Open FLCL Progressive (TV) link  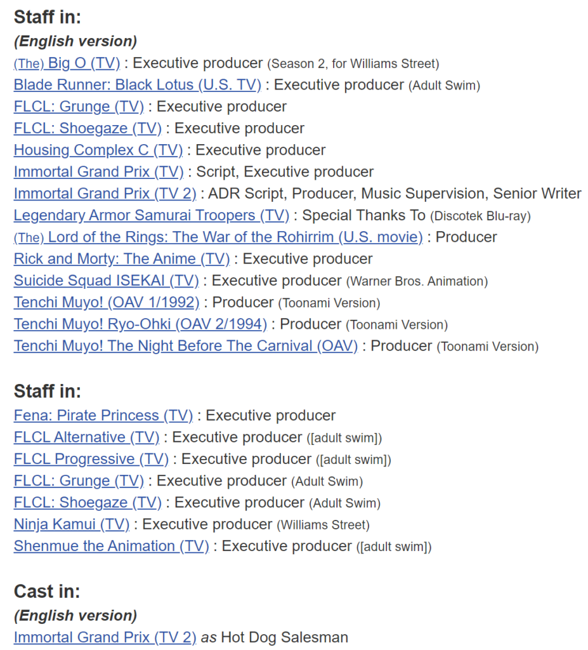[91, 459]
